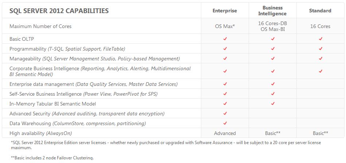This screenshot has height=163, width=346.
Task: Click the OS Max* cell under Enterprise
Action: pyautogui.click(x=225, y=26)
